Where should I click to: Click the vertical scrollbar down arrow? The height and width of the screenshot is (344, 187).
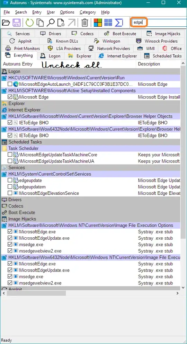(183, 288)
